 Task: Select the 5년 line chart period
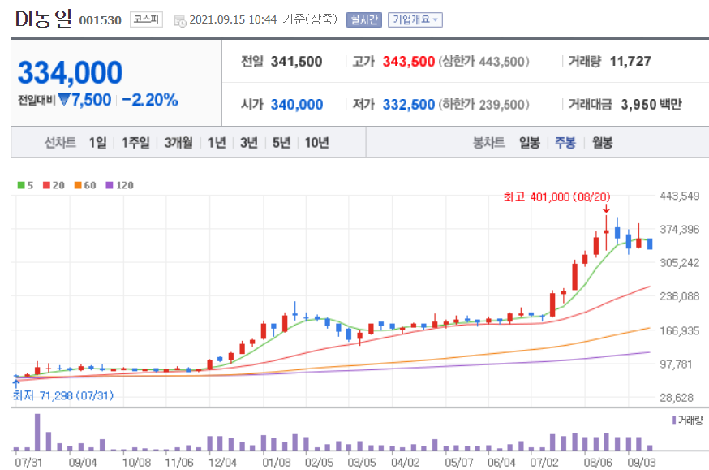(281, 143)
